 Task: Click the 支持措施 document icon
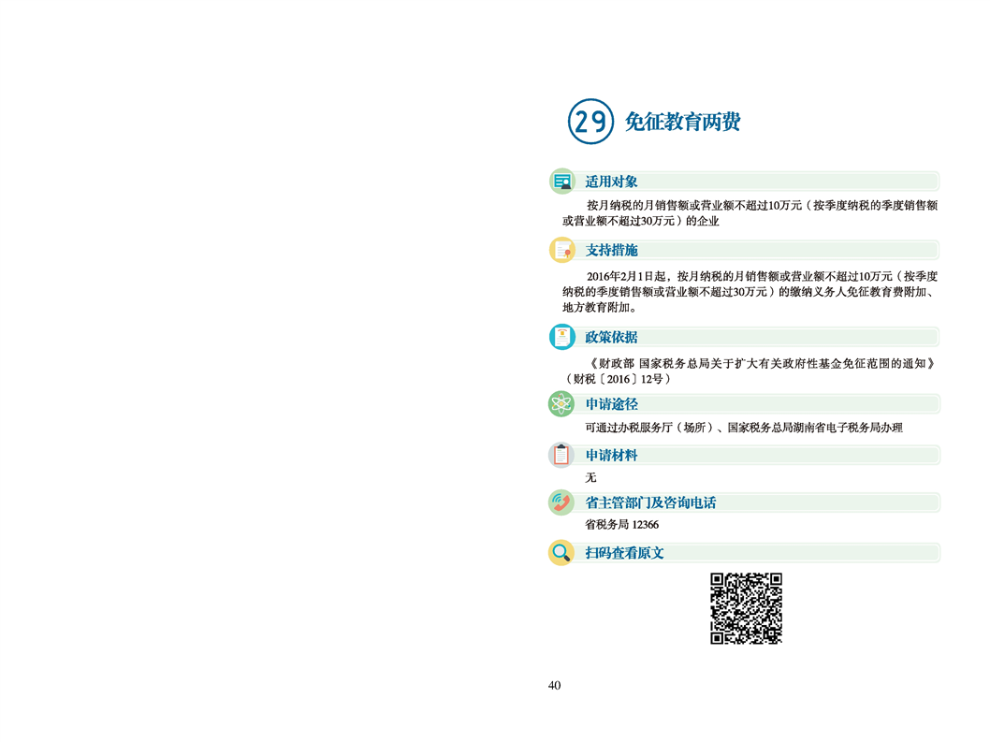point(562,250)
